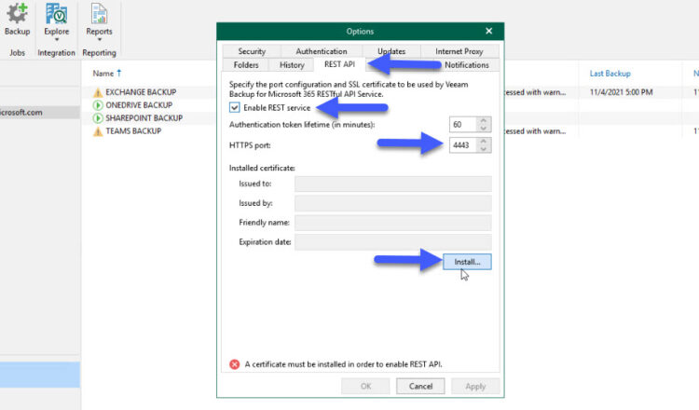
Task: Click the HTTPS port input field
Action: [x=463, y=145]
